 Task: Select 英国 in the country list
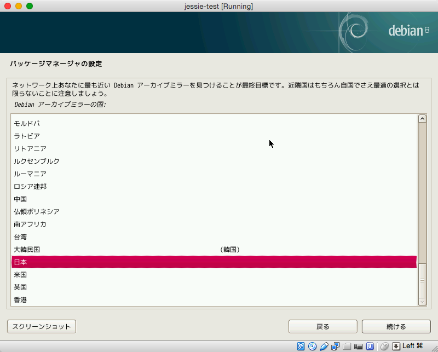coord(214,287)
